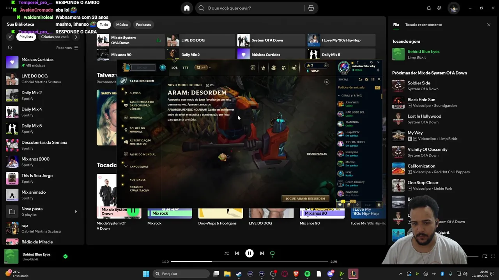Open League crafting hammer icon
This screenshot has width=499, height=280.
tap(284, 68)
